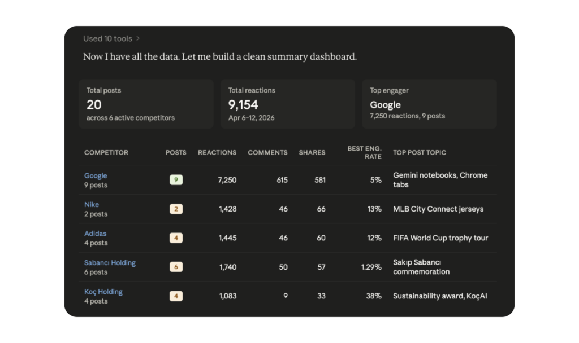Click the Adidas row's 4 posts badge
The width and height of the screenshot is (579, 343).
pos(176,238)
